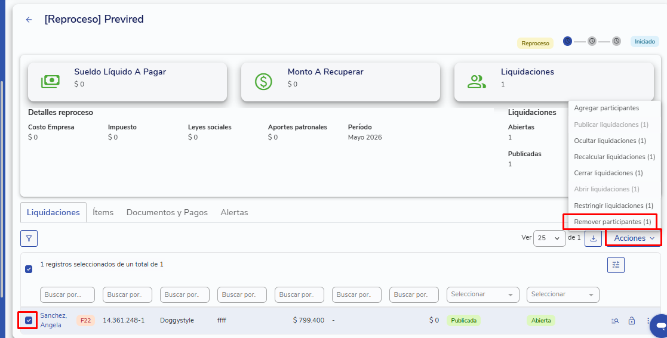Switch to the Ítems tab
The image size is (667, 338).
103,212
